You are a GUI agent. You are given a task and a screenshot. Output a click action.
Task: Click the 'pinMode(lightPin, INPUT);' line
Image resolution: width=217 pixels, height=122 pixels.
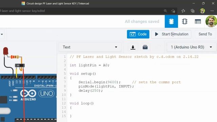pyautogui.click(x=106, y=86)
